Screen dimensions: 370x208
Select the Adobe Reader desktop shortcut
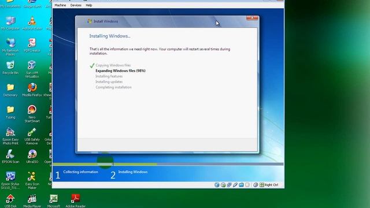[x=76, y=201]
